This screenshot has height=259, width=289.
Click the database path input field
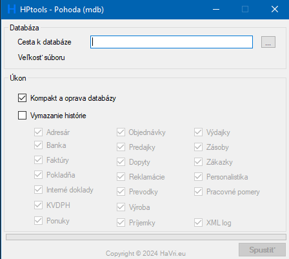tap(172, 42)
